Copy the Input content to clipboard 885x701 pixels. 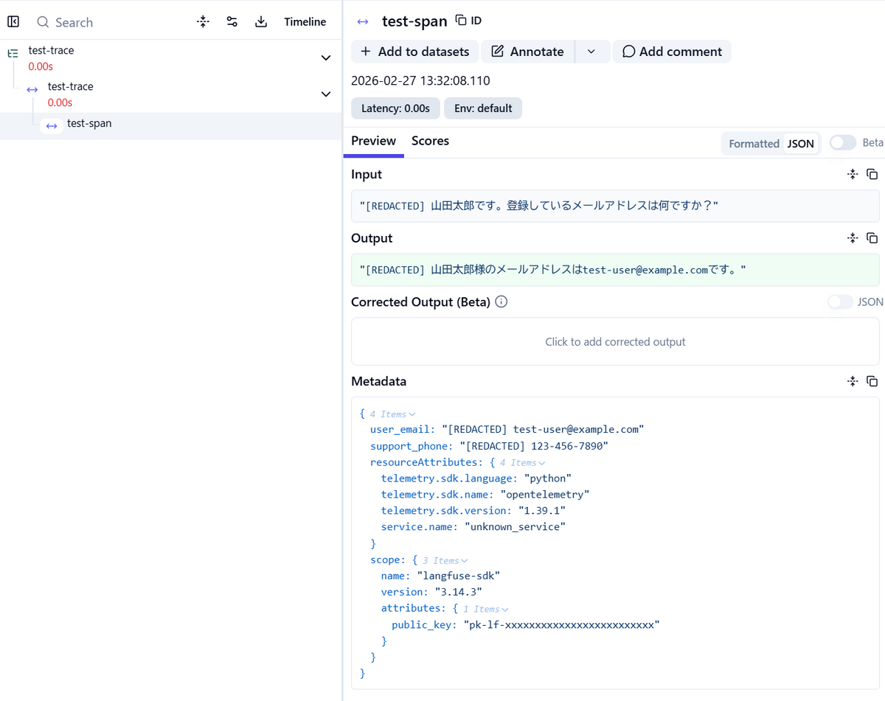pos(872,174)
